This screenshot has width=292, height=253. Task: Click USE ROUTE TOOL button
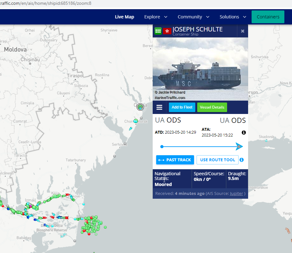[218, 160]
